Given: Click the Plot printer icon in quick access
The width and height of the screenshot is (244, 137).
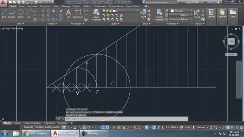Looking at the screenshot, I should click(x=36, y=2).
